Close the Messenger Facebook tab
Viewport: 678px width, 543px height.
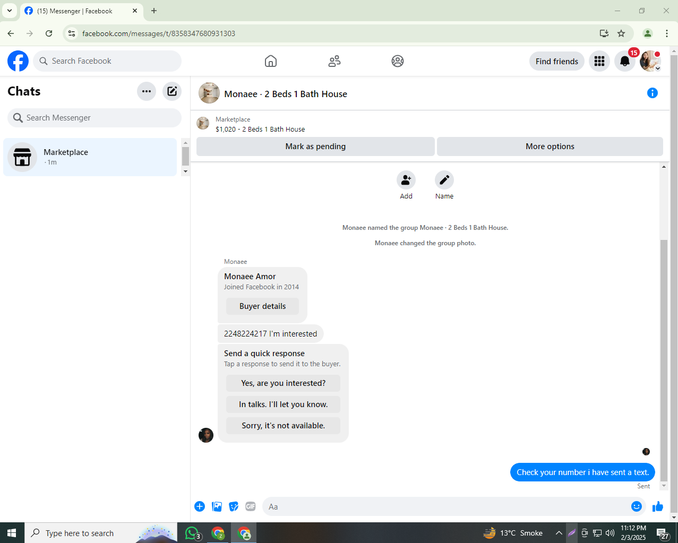coord(135,11)
